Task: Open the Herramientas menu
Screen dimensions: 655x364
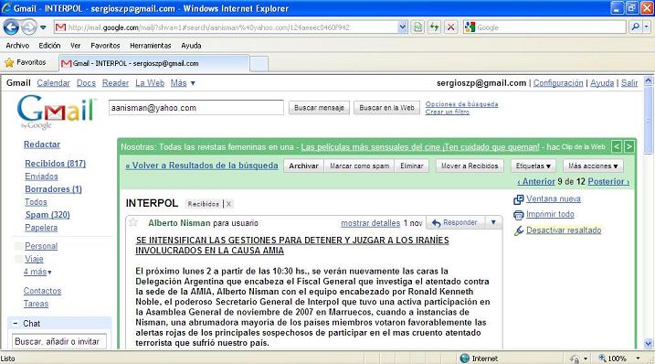Action: [x=151, y=45]
